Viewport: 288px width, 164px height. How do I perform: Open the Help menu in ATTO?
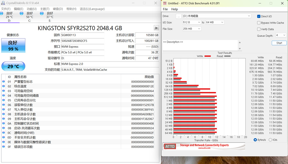(x=174, y=9)
